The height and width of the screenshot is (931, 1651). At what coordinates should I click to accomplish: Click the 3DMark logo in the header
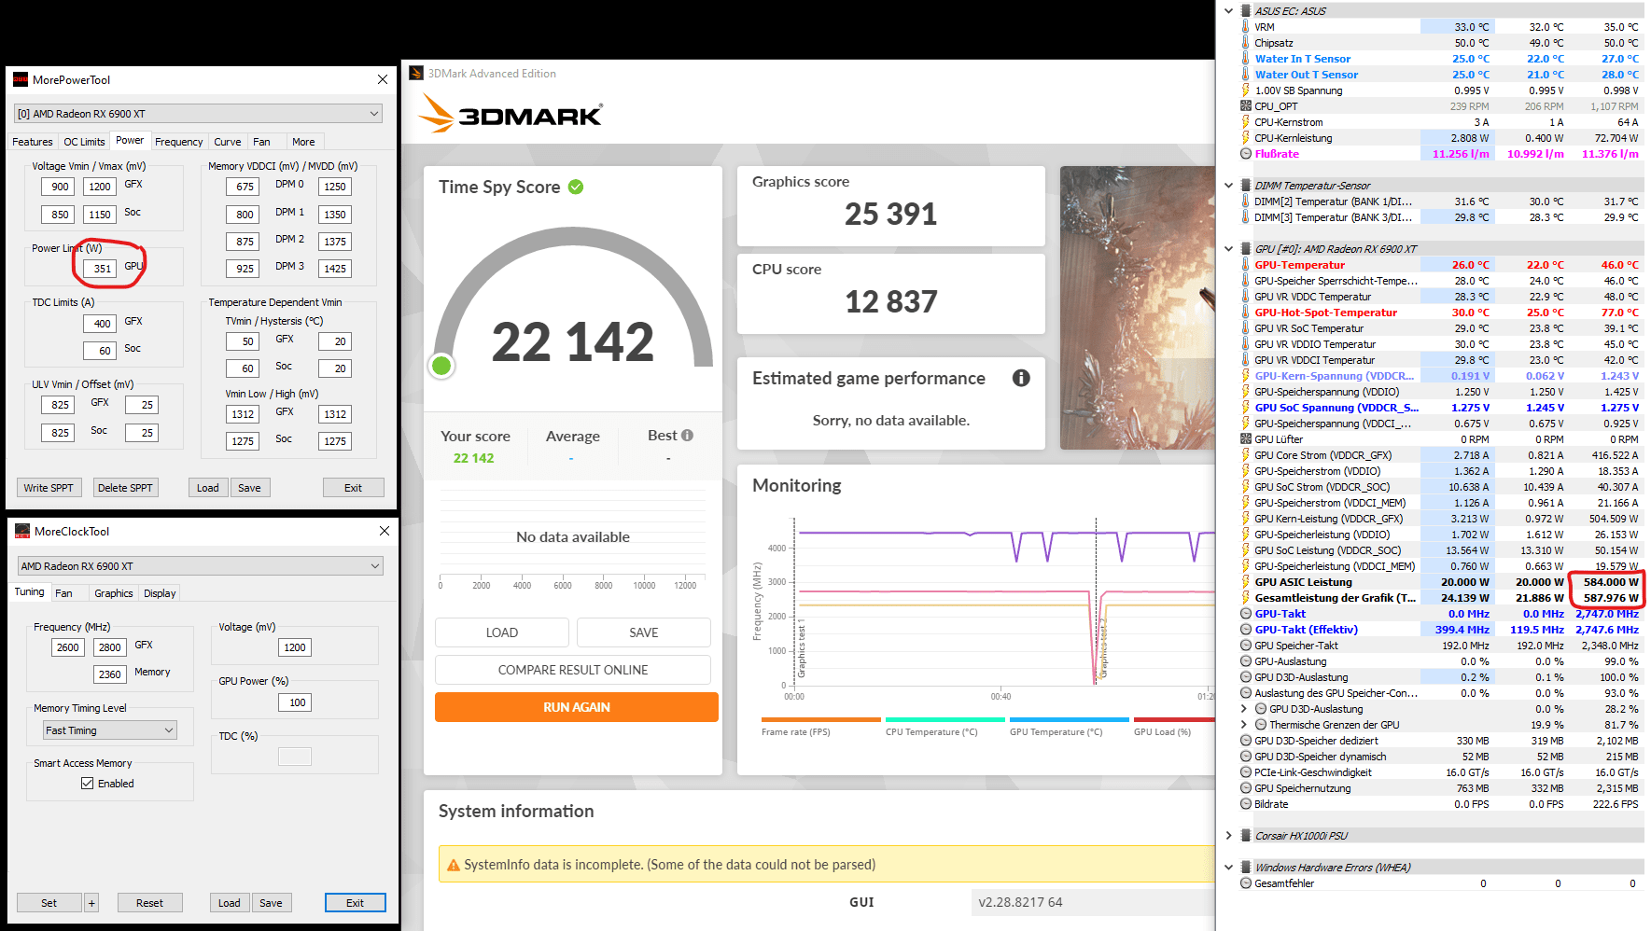(x=511, y=114)
